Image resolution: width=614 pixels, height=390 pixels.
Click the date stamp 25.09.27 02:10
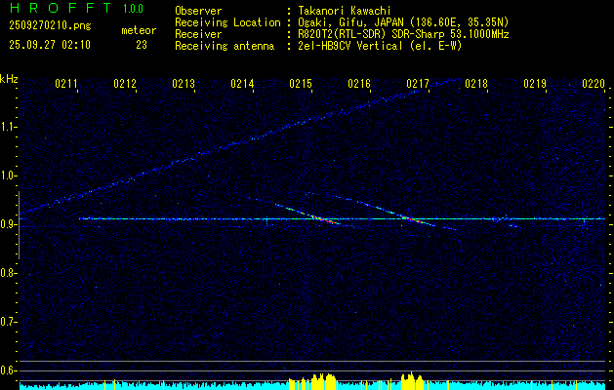50,45
